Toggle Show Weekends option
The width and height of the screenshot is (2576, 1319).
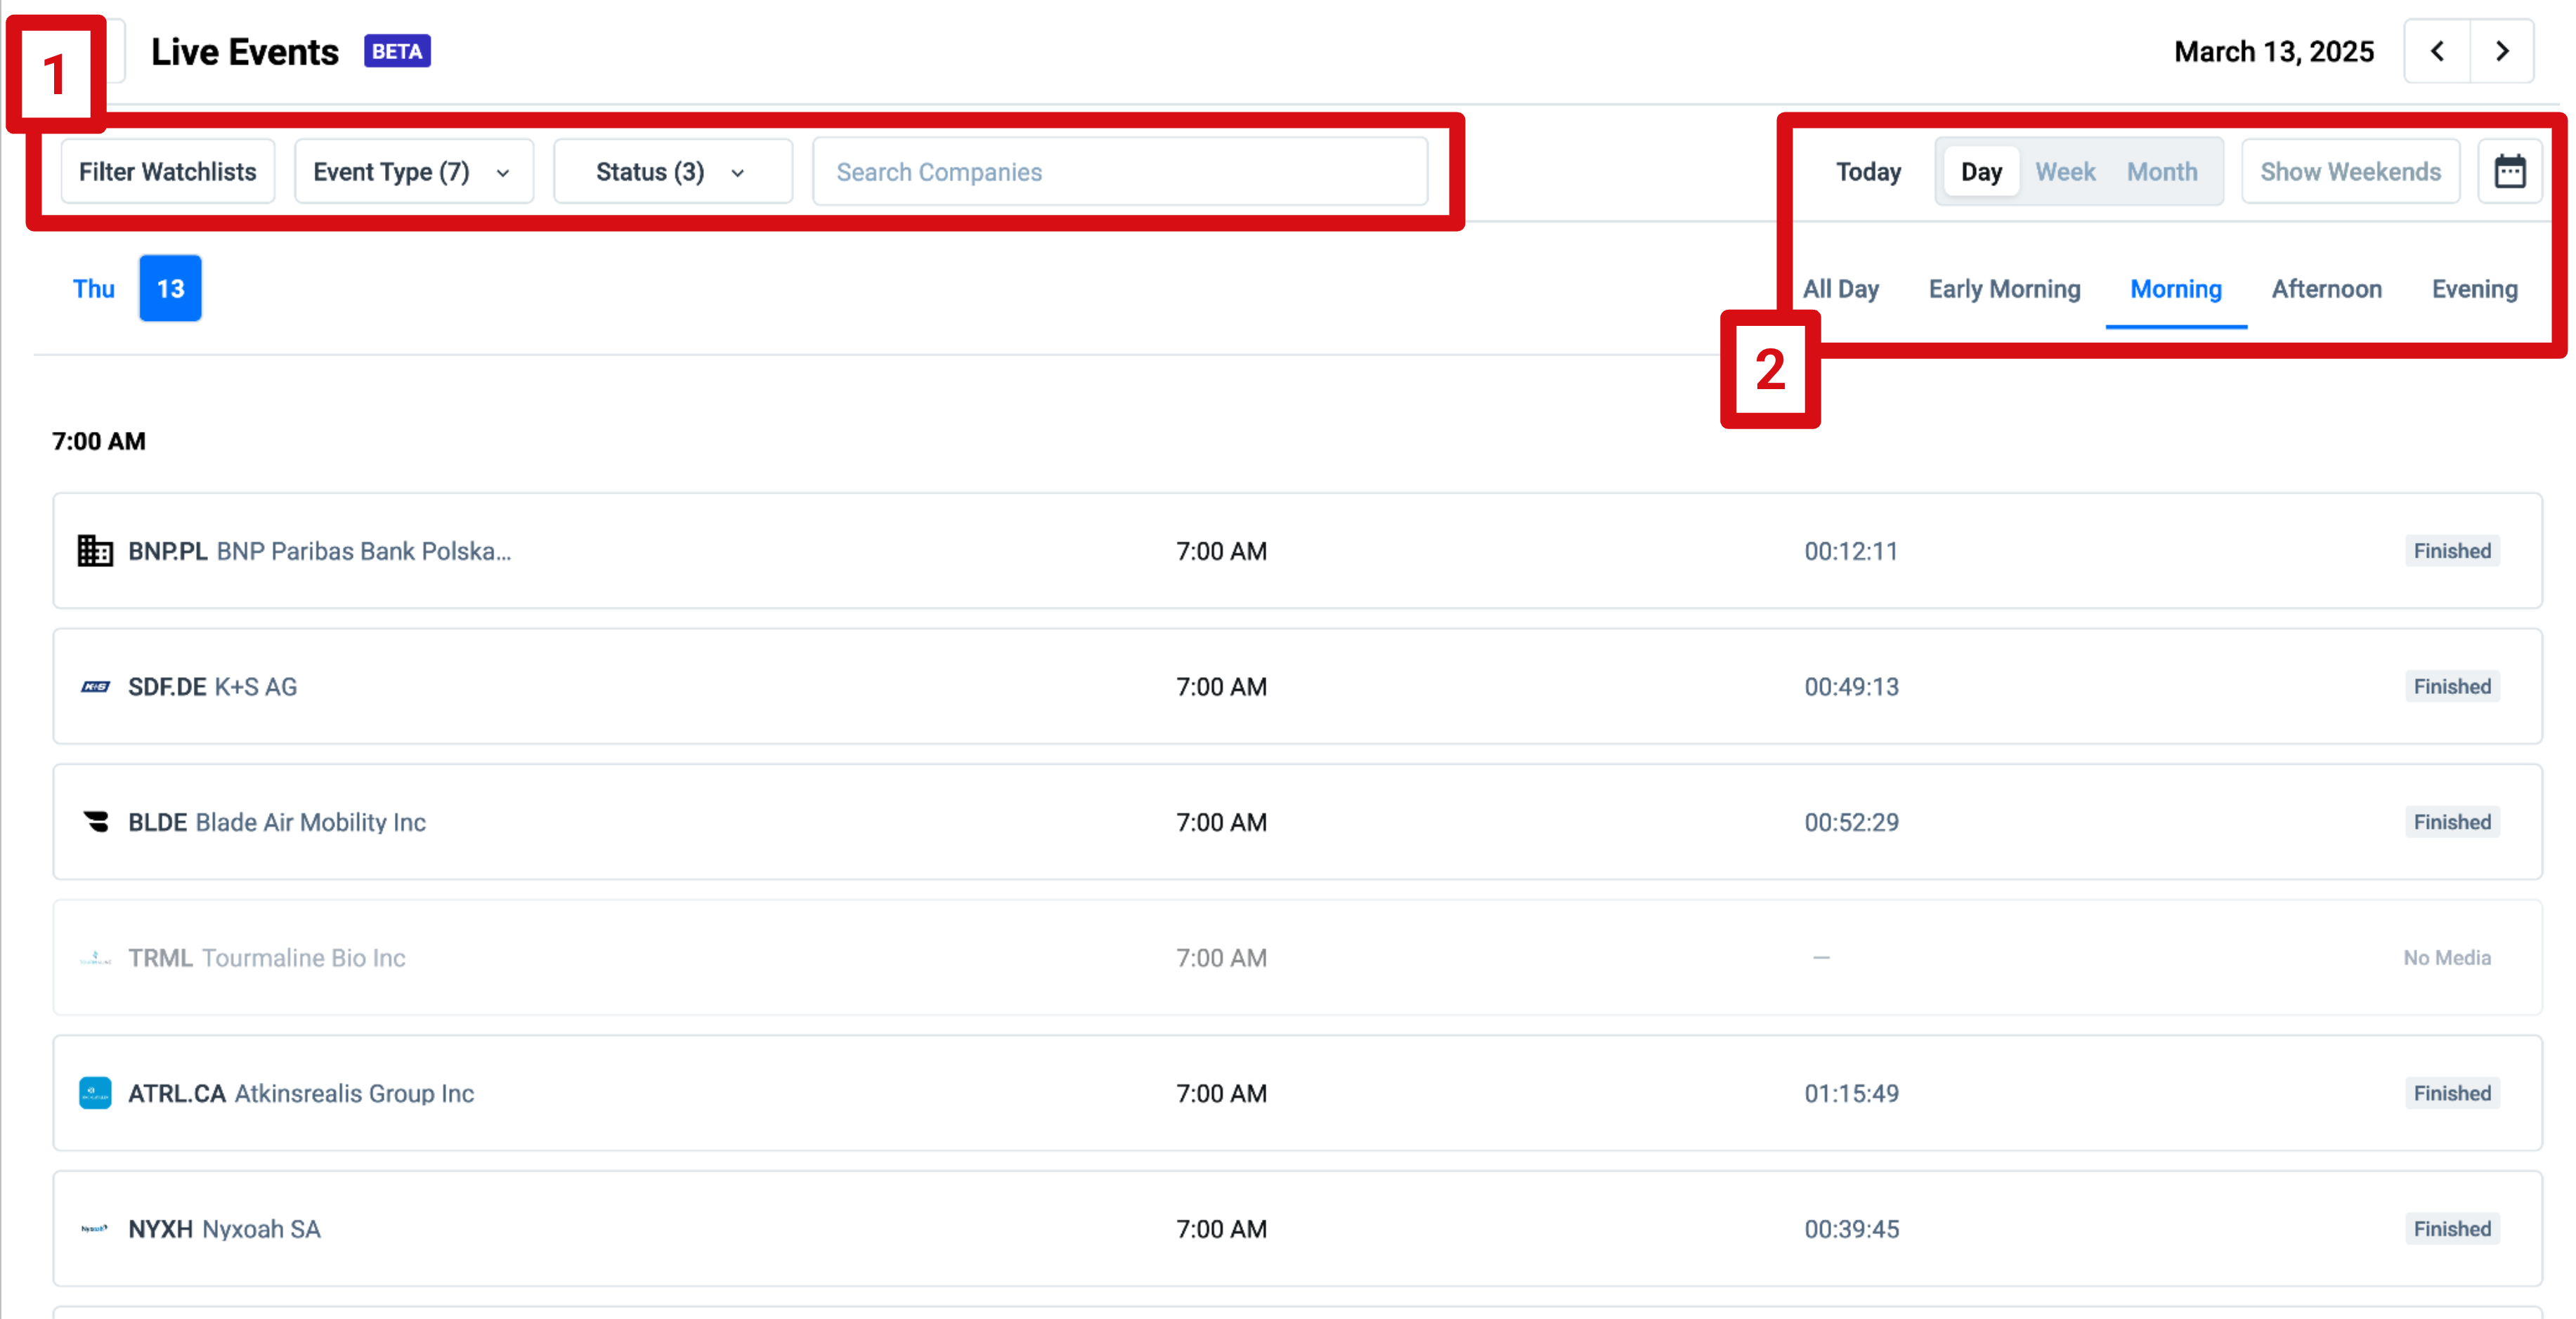pos(2350,172)
